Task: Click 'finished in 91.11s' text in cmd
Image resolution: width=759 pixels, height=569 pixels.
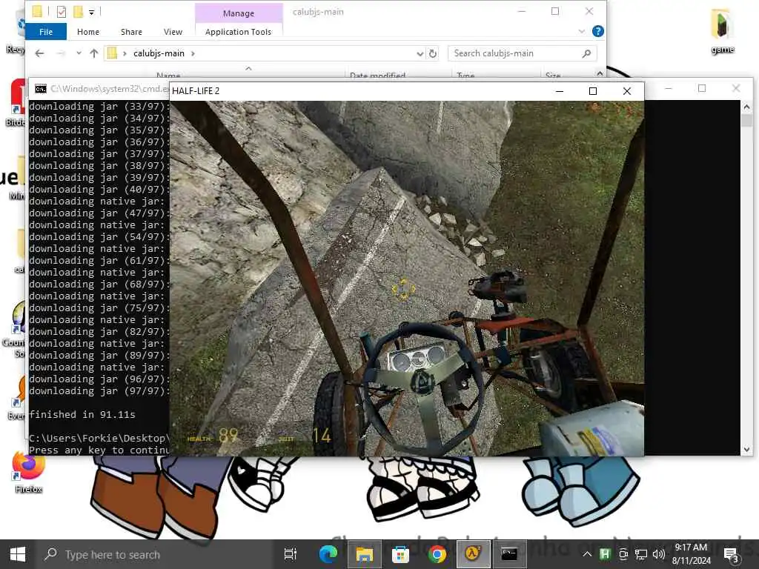Action: tap(82, 415)
